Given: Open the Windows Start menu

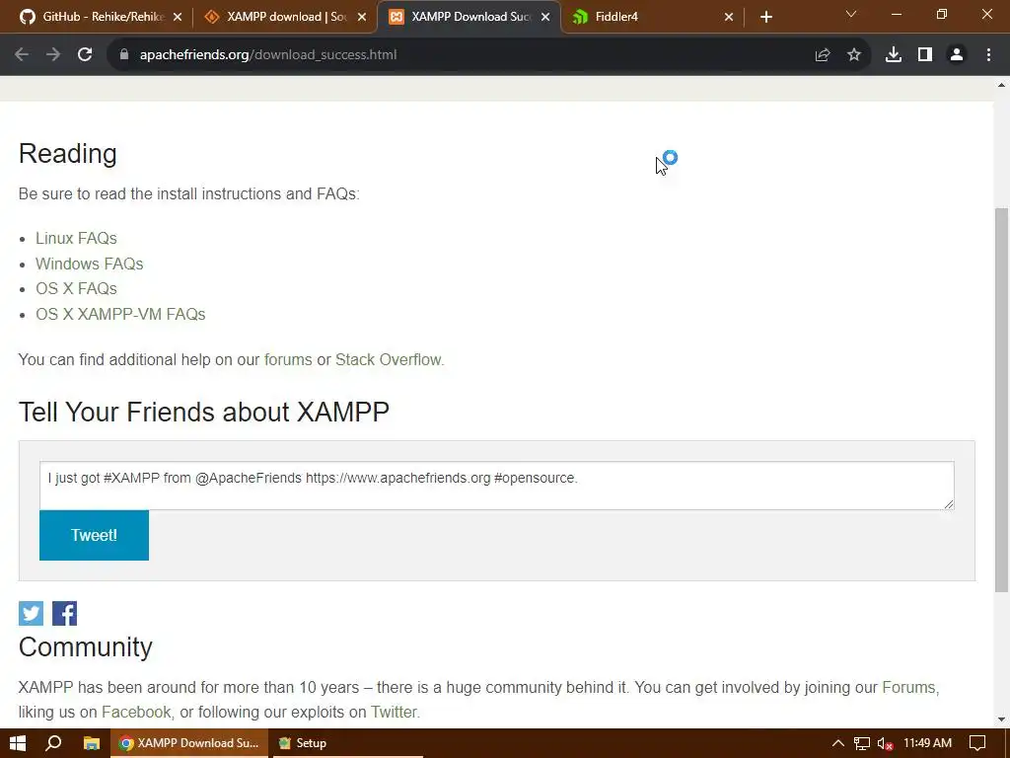Looking at the screenshot, I should (18, 743).
